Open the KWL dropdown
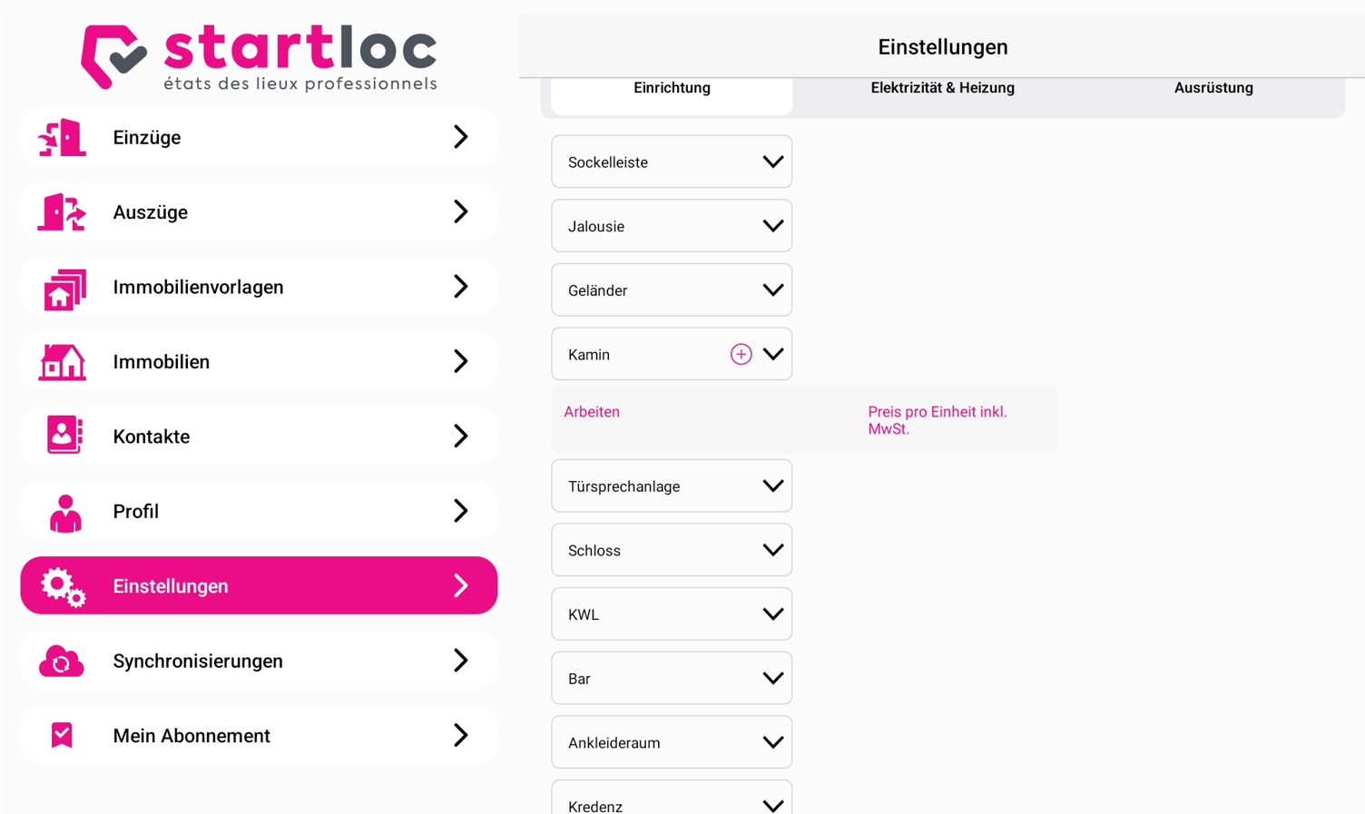The height and width of the screenshot is (814, 1365). click(x=672, y=613)
